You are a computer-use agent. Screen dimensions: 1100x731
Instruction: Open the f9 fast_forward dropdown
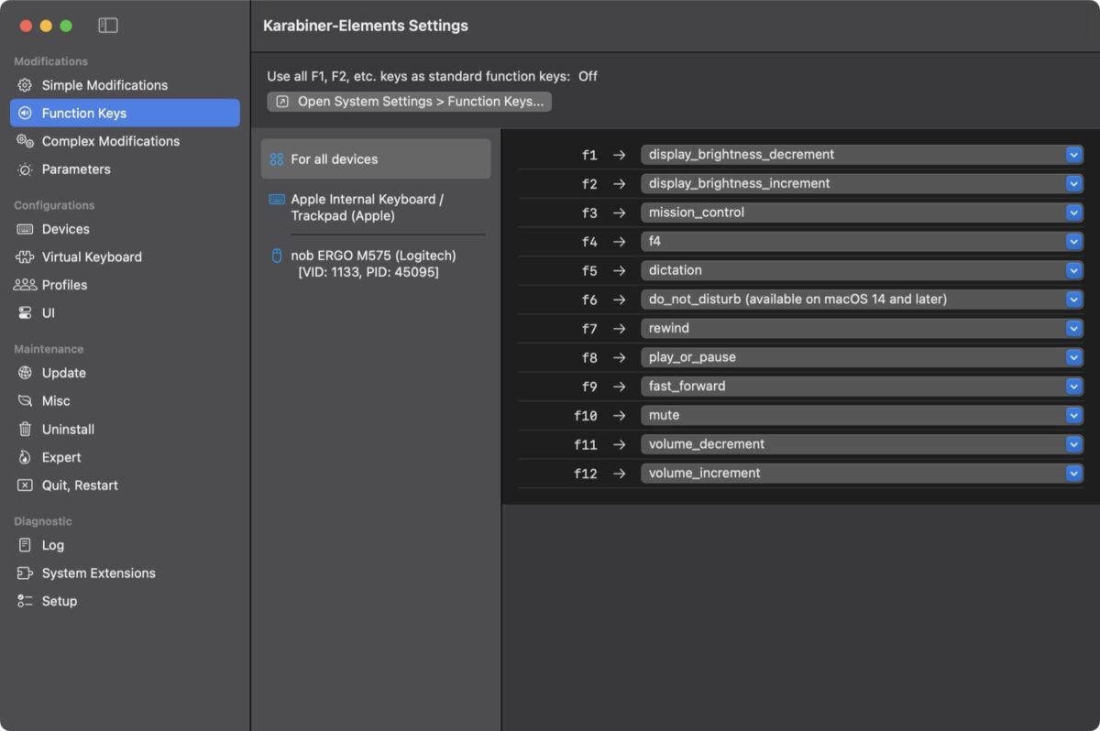tap(862, 387)
